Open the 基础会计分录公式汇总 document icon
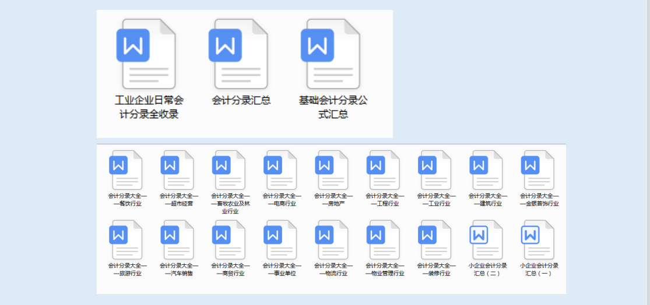Screen dimensions: 650x305 pyautogui.click(x=331, y=54)
